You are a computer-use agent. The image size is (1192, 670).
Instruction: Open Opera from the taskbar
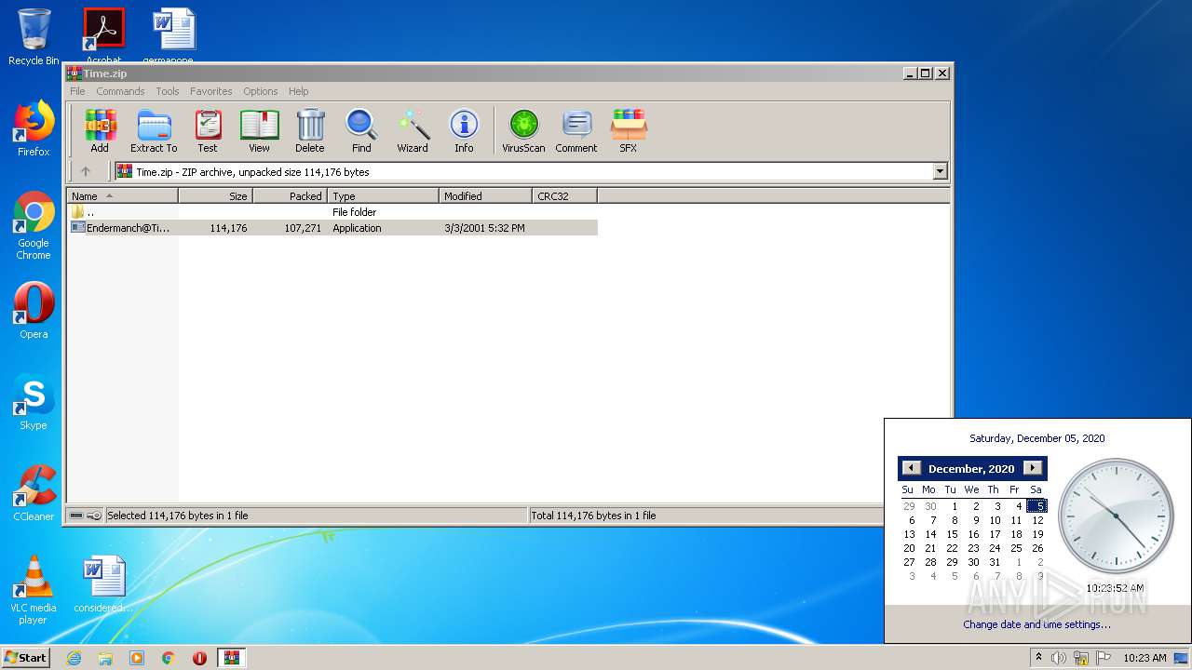(x=199, y=658)
